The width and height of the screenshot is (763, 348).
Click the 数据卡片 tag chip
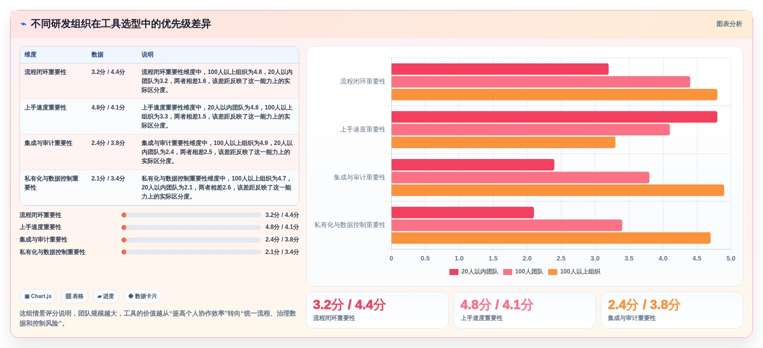click(x=143, y=296)
